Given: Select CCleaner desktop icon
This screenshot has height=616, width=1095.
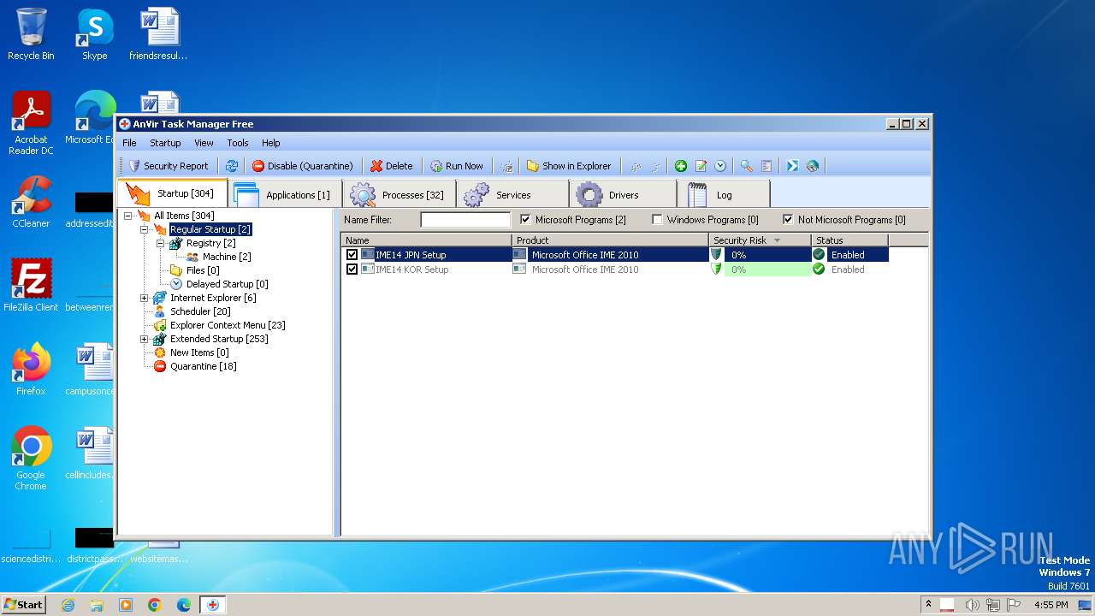Looking at the screenshot, I should pyautogui.click(x=31, y=203).
